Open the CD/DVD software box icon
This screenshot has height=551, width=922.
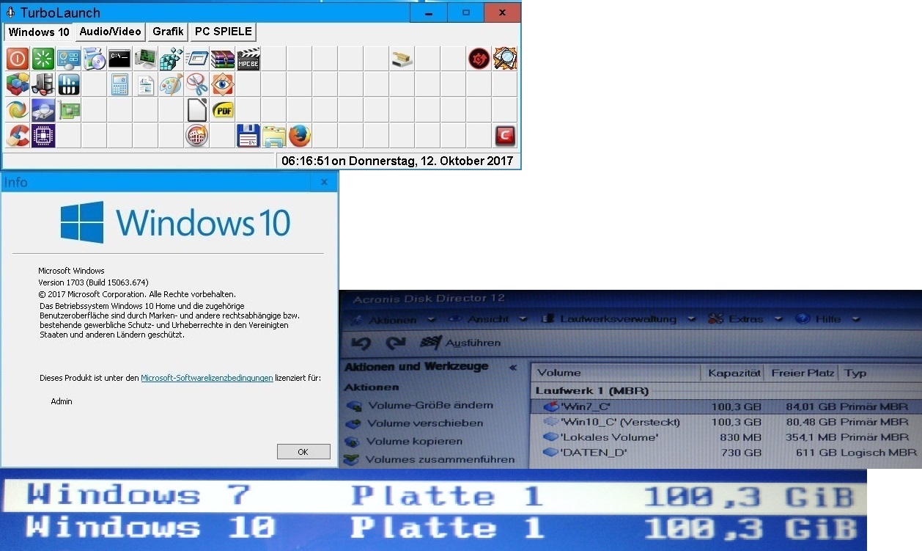pyautogui.click(x=95, y=59)
